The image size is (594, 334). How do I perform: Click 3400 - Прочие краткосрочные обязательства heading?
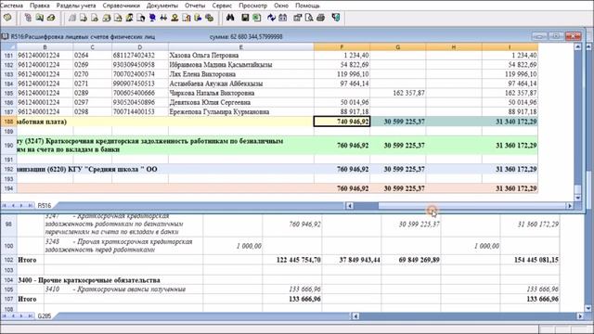[x=89, y=280]
